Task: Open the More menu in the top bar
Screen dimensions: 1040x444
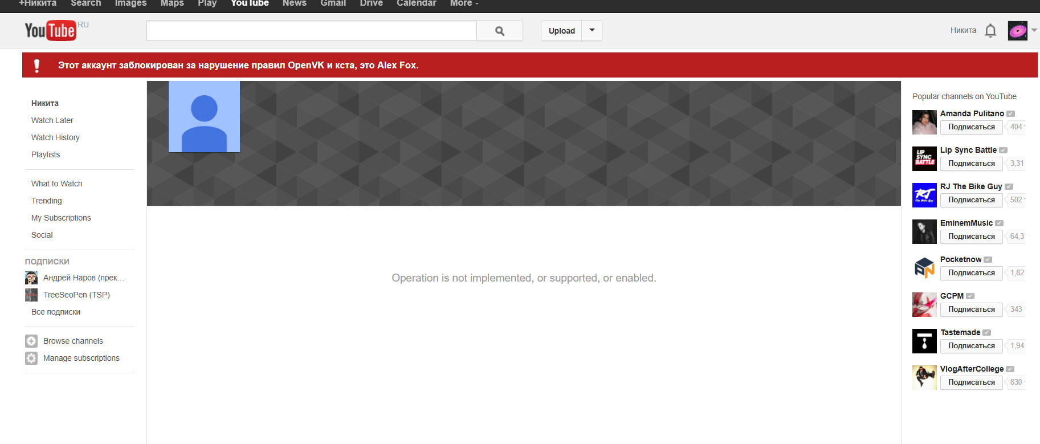Action: 464,3
